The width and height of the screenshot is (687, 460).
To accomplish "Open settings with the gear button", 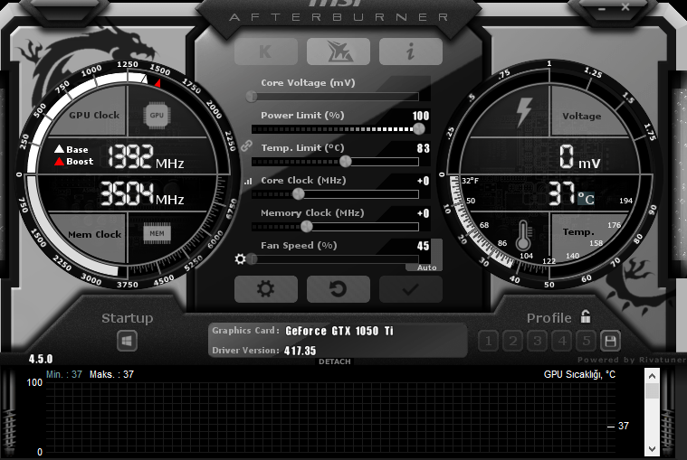I will click(x=266, y=289).
